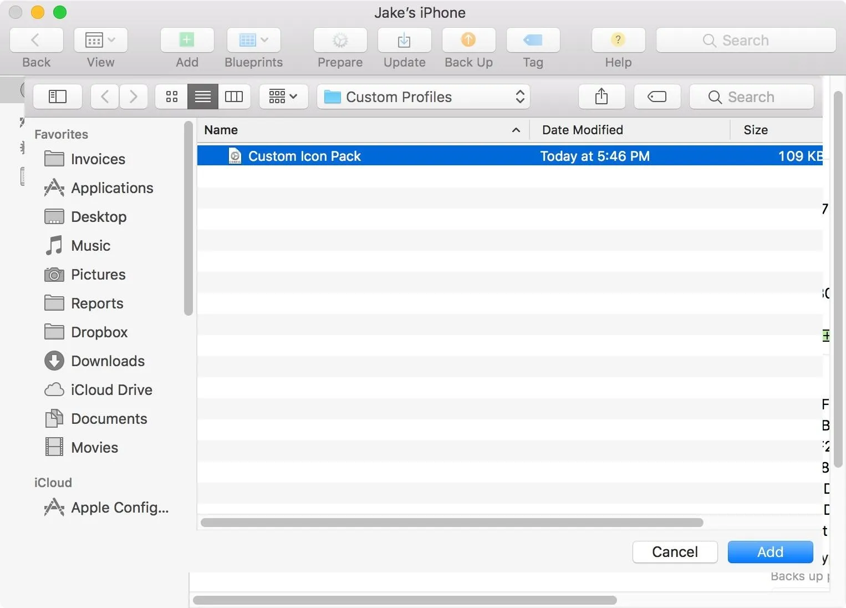The height and width of the screenshot is (608, 846).
Task: Click 'Today at 5:46 PM' date cell
Action: [x=595, y=156]
